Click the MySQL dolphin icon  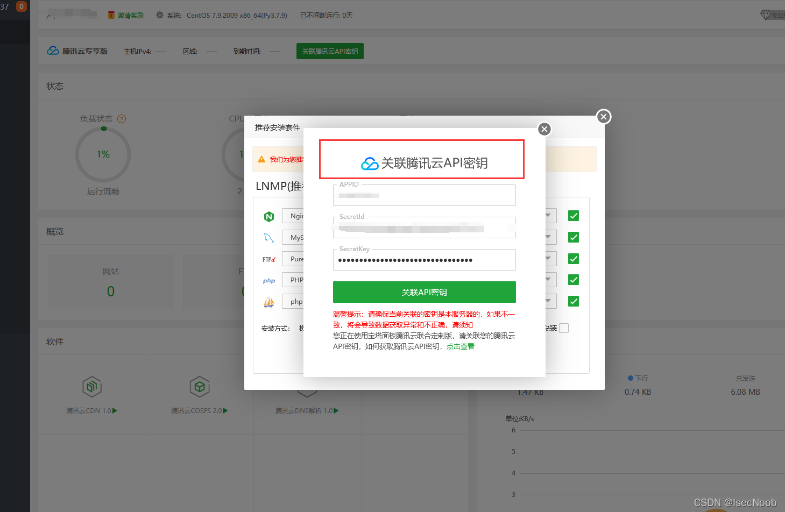269,238
